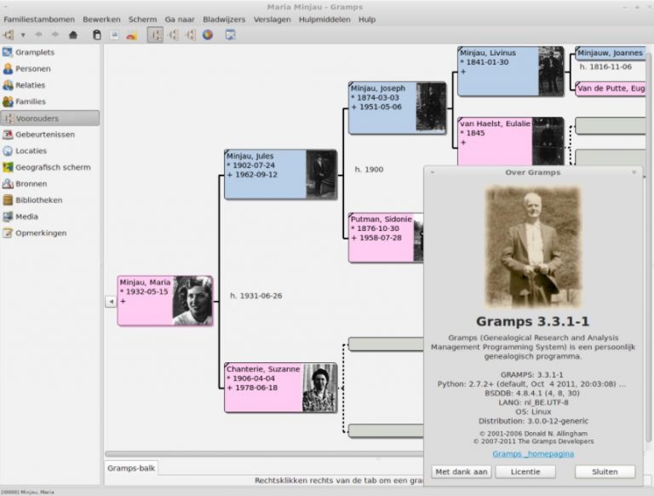This screenshot has width=654, height=496.
Task: Click the marriage label h. 1931-06-26
Action: click(x=256, y=296)
